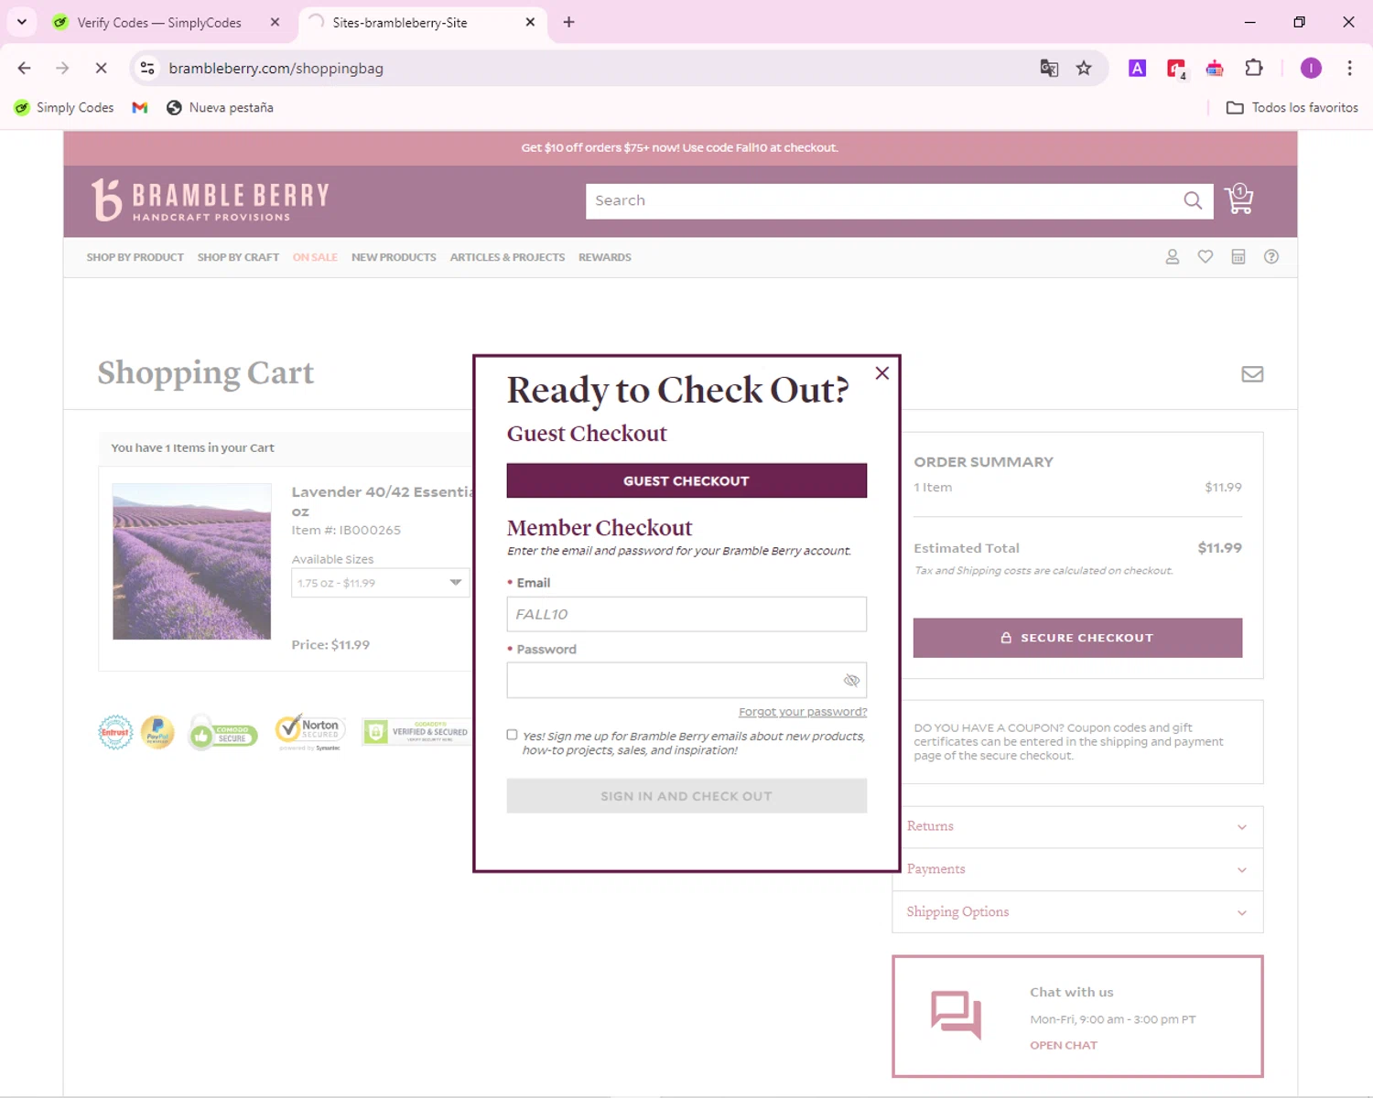Click the site information icon in address bar

pos(147,68)
